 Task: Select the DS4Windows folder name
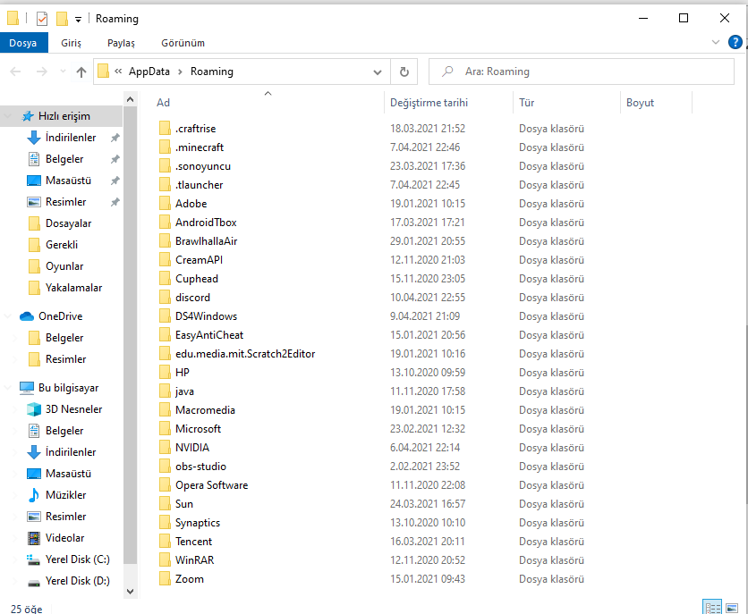click(206, 316)
